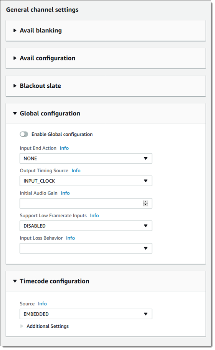The image size is (215, 350).
Task: Open Info link for Output Timing Source
Action: pyautogui.click(x=76, y=170)
